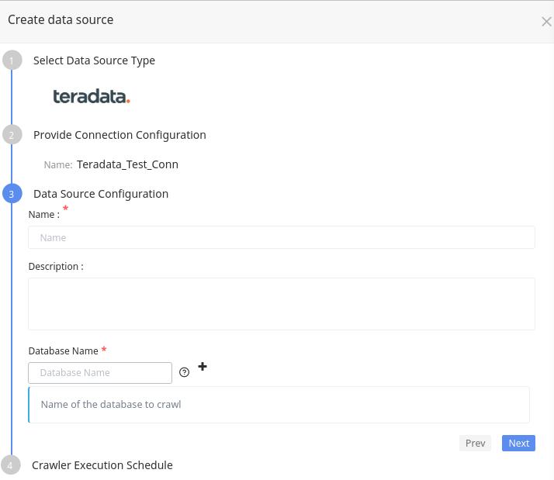Go back with the Prev button
The width and height of the screenshot is (554, 480).
(x=475, y=443)
